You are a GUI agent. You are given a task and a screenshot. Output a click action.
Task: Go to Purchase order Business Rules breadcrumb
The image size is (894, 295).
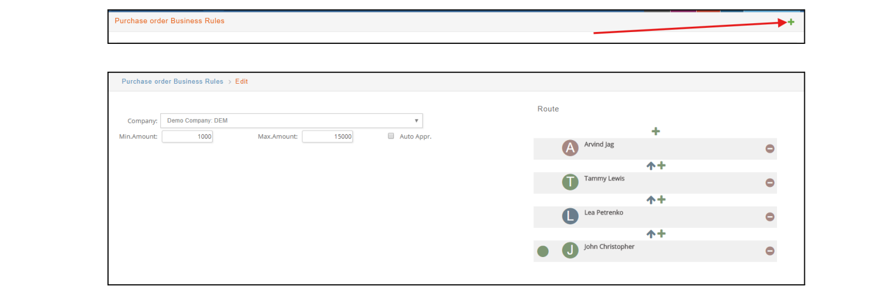172,81
